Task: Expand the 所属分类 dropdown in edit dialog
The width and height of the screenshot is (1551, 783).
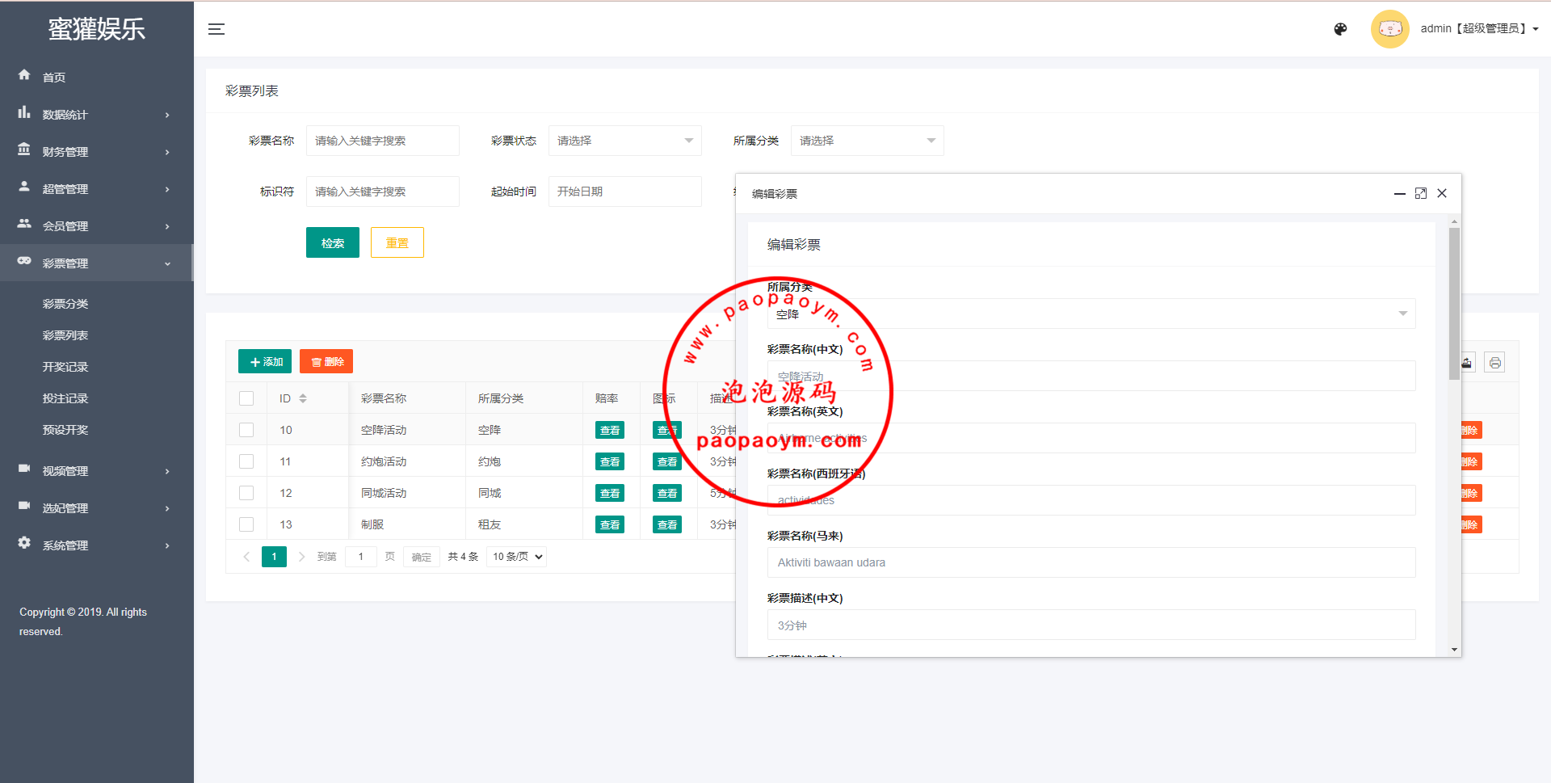Action: [1091, 314]
